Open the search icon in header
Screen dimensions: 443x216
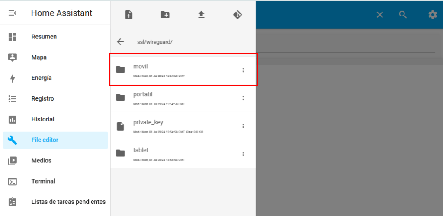tap(403, 15)
